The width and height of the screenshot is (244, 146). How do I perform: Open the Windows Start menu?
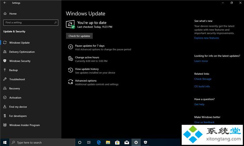[x=5, y=142]
